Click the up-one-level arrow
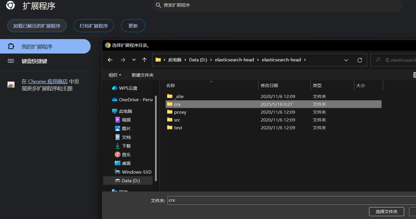 [x=145, y=60]
